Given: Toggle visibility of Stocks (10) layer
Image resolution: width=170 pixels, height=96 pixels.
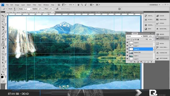Looking at the screenshot, I should [x=127, y=52].
